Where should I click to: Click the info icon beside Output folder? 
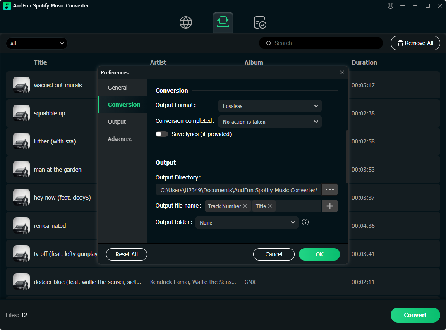[x=305, y=222]
